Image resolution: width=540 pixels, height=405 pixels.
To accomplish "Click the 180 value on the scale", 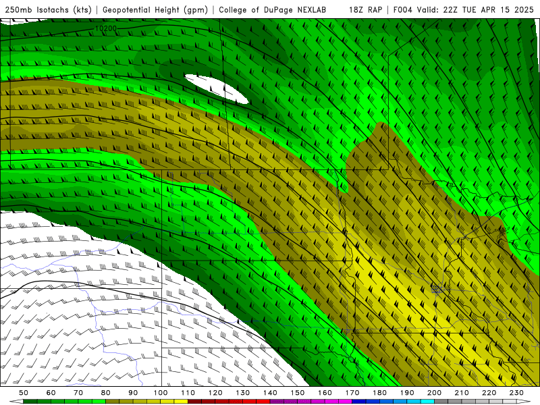I will click(x=380, y=393).
